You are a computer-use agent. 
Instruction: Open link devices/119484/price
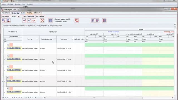[x=14, y=70]
